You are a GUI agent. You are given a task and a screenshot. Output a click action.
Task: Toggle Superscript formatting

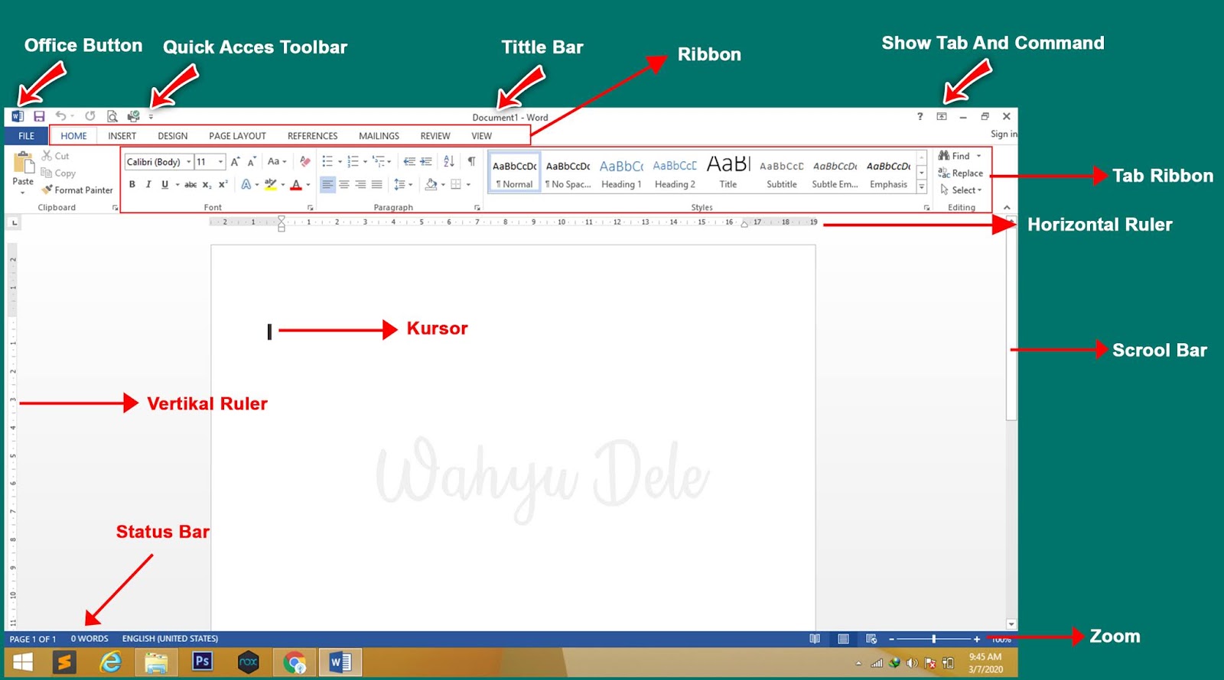pyautogui.click(x=223, y=184)
